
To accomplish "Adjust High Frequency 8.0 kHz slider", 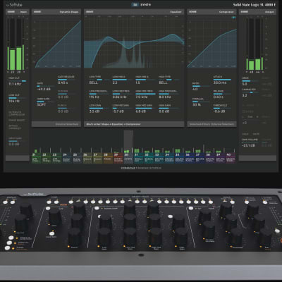I will 168,94.
